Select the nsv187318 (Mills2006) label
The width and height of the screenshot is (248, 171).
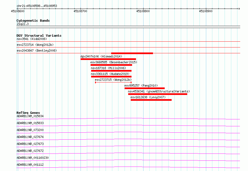108,68
